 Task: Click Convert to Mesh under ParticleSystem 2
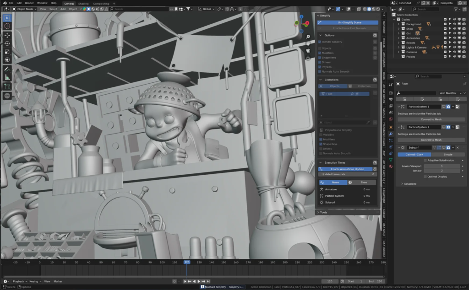pos(431,140)
